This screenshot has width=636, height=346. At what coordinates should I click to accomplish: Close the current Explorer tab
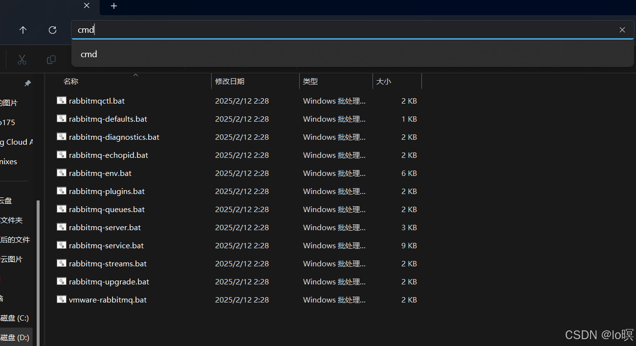tap(87, 6)
